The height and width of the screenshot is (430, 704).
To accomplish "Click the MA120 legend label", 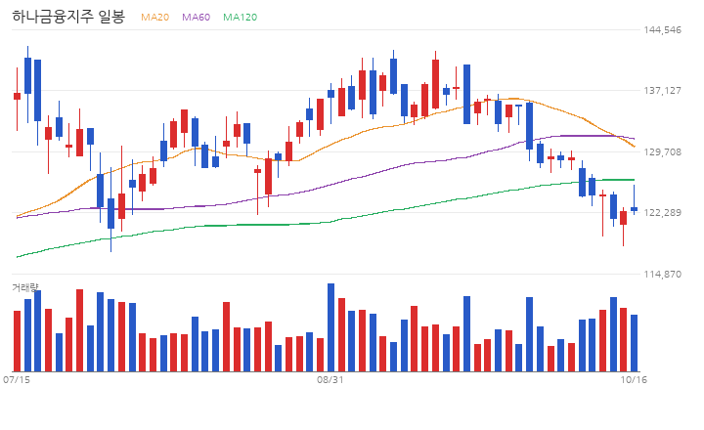I will coord(241,17).
